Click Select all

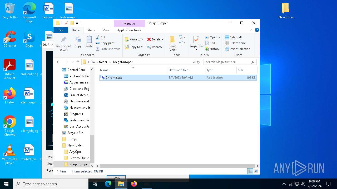233,37
